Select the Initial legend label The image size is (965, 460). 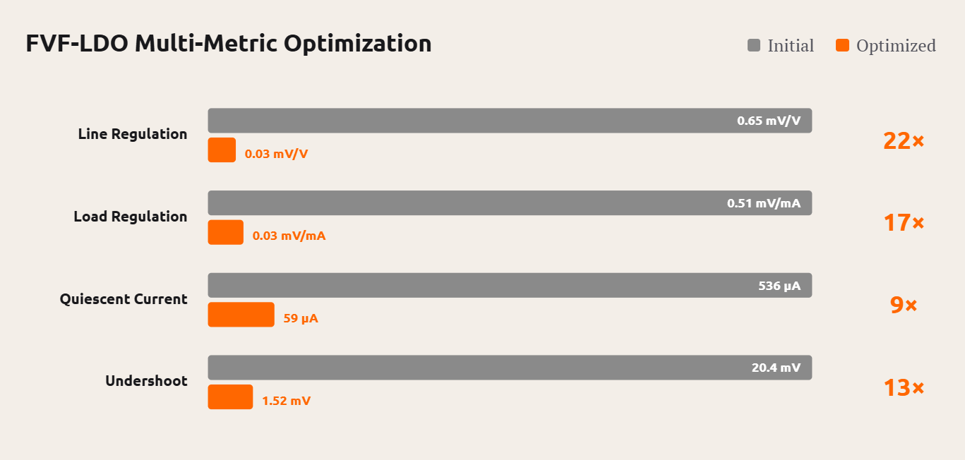791,46
